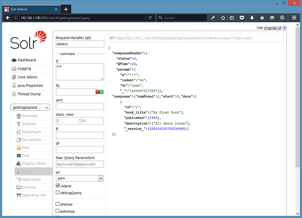
Task: Click the rows field showing 10
Action: click(92, 121)
